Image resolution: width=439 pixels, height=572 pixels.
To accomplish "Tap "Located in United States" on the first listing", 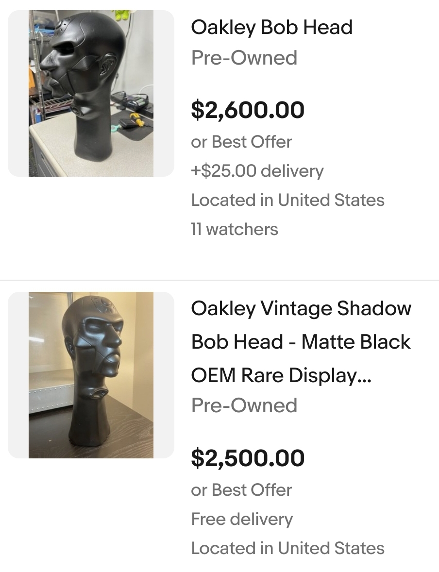I will coord(287,200).
